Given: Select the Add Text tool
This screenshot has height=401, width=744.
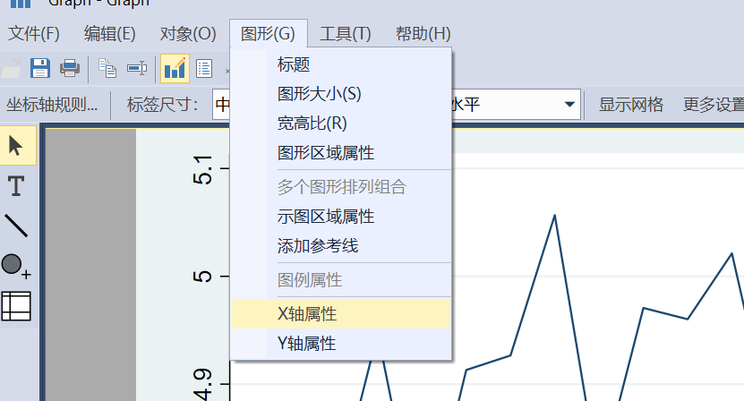Looking at the screenshot, I should click(x=16, y=185).
